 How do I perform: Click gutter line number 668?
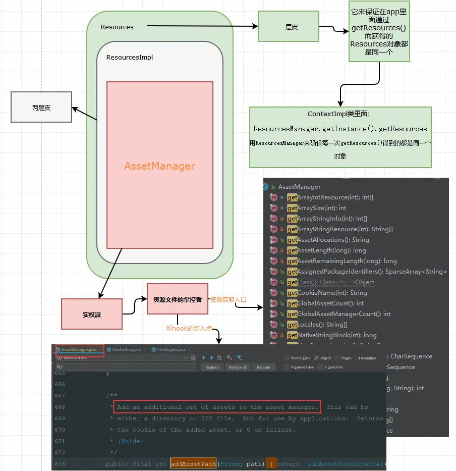click(60, 407)
